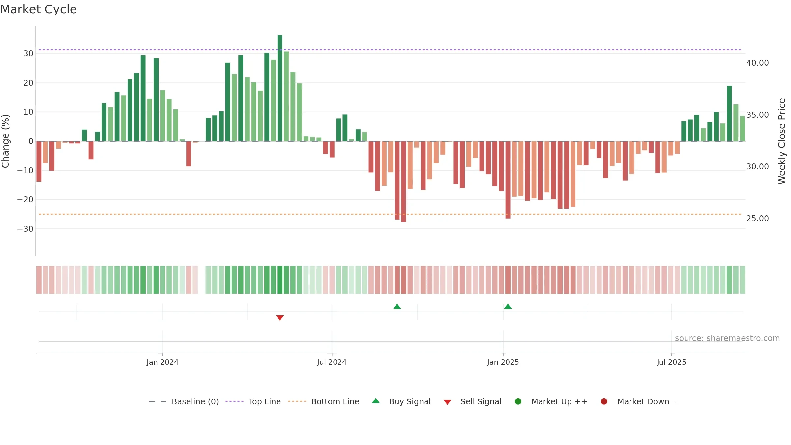Click the red Sell Signal triangle in legend
Viewport: 791px width, 445px height.
[x=447, y=402]
